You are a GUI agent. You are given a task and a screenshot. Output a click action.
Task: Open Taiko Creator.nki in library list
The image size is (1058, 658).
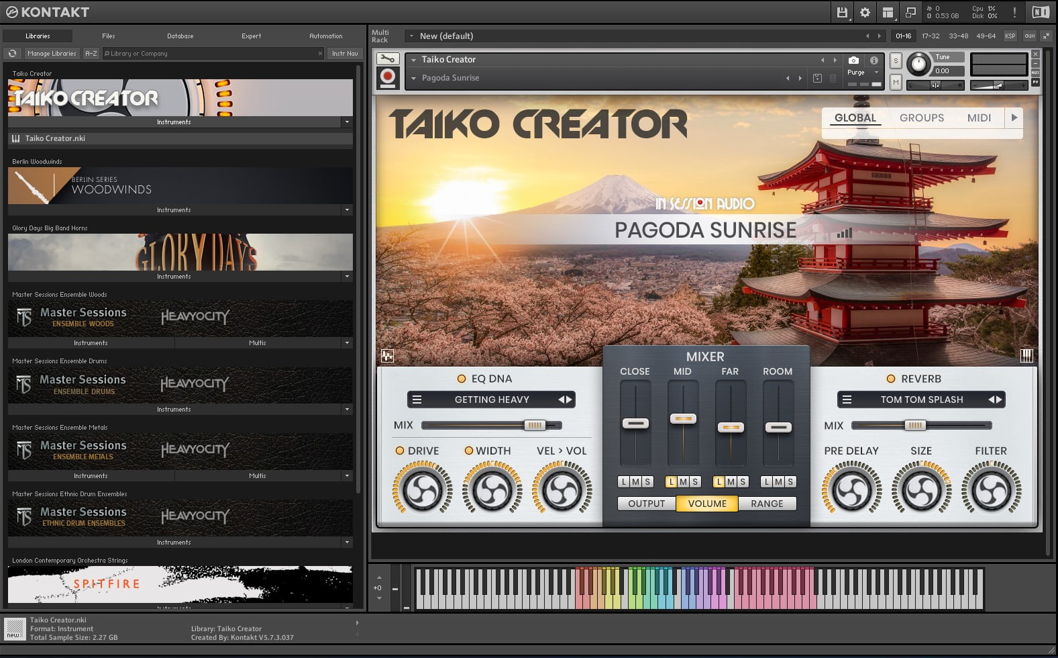click(180, 138)
